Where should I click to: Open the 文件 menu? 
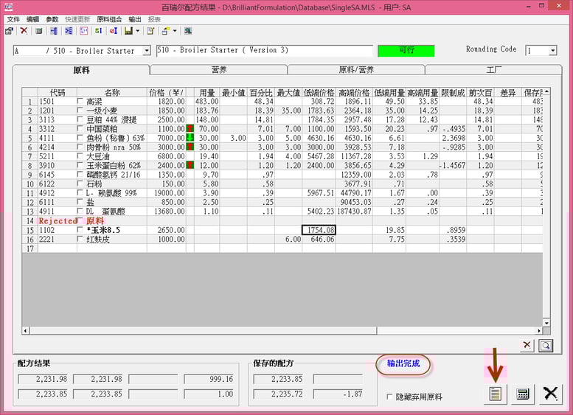tap(13, 19)
